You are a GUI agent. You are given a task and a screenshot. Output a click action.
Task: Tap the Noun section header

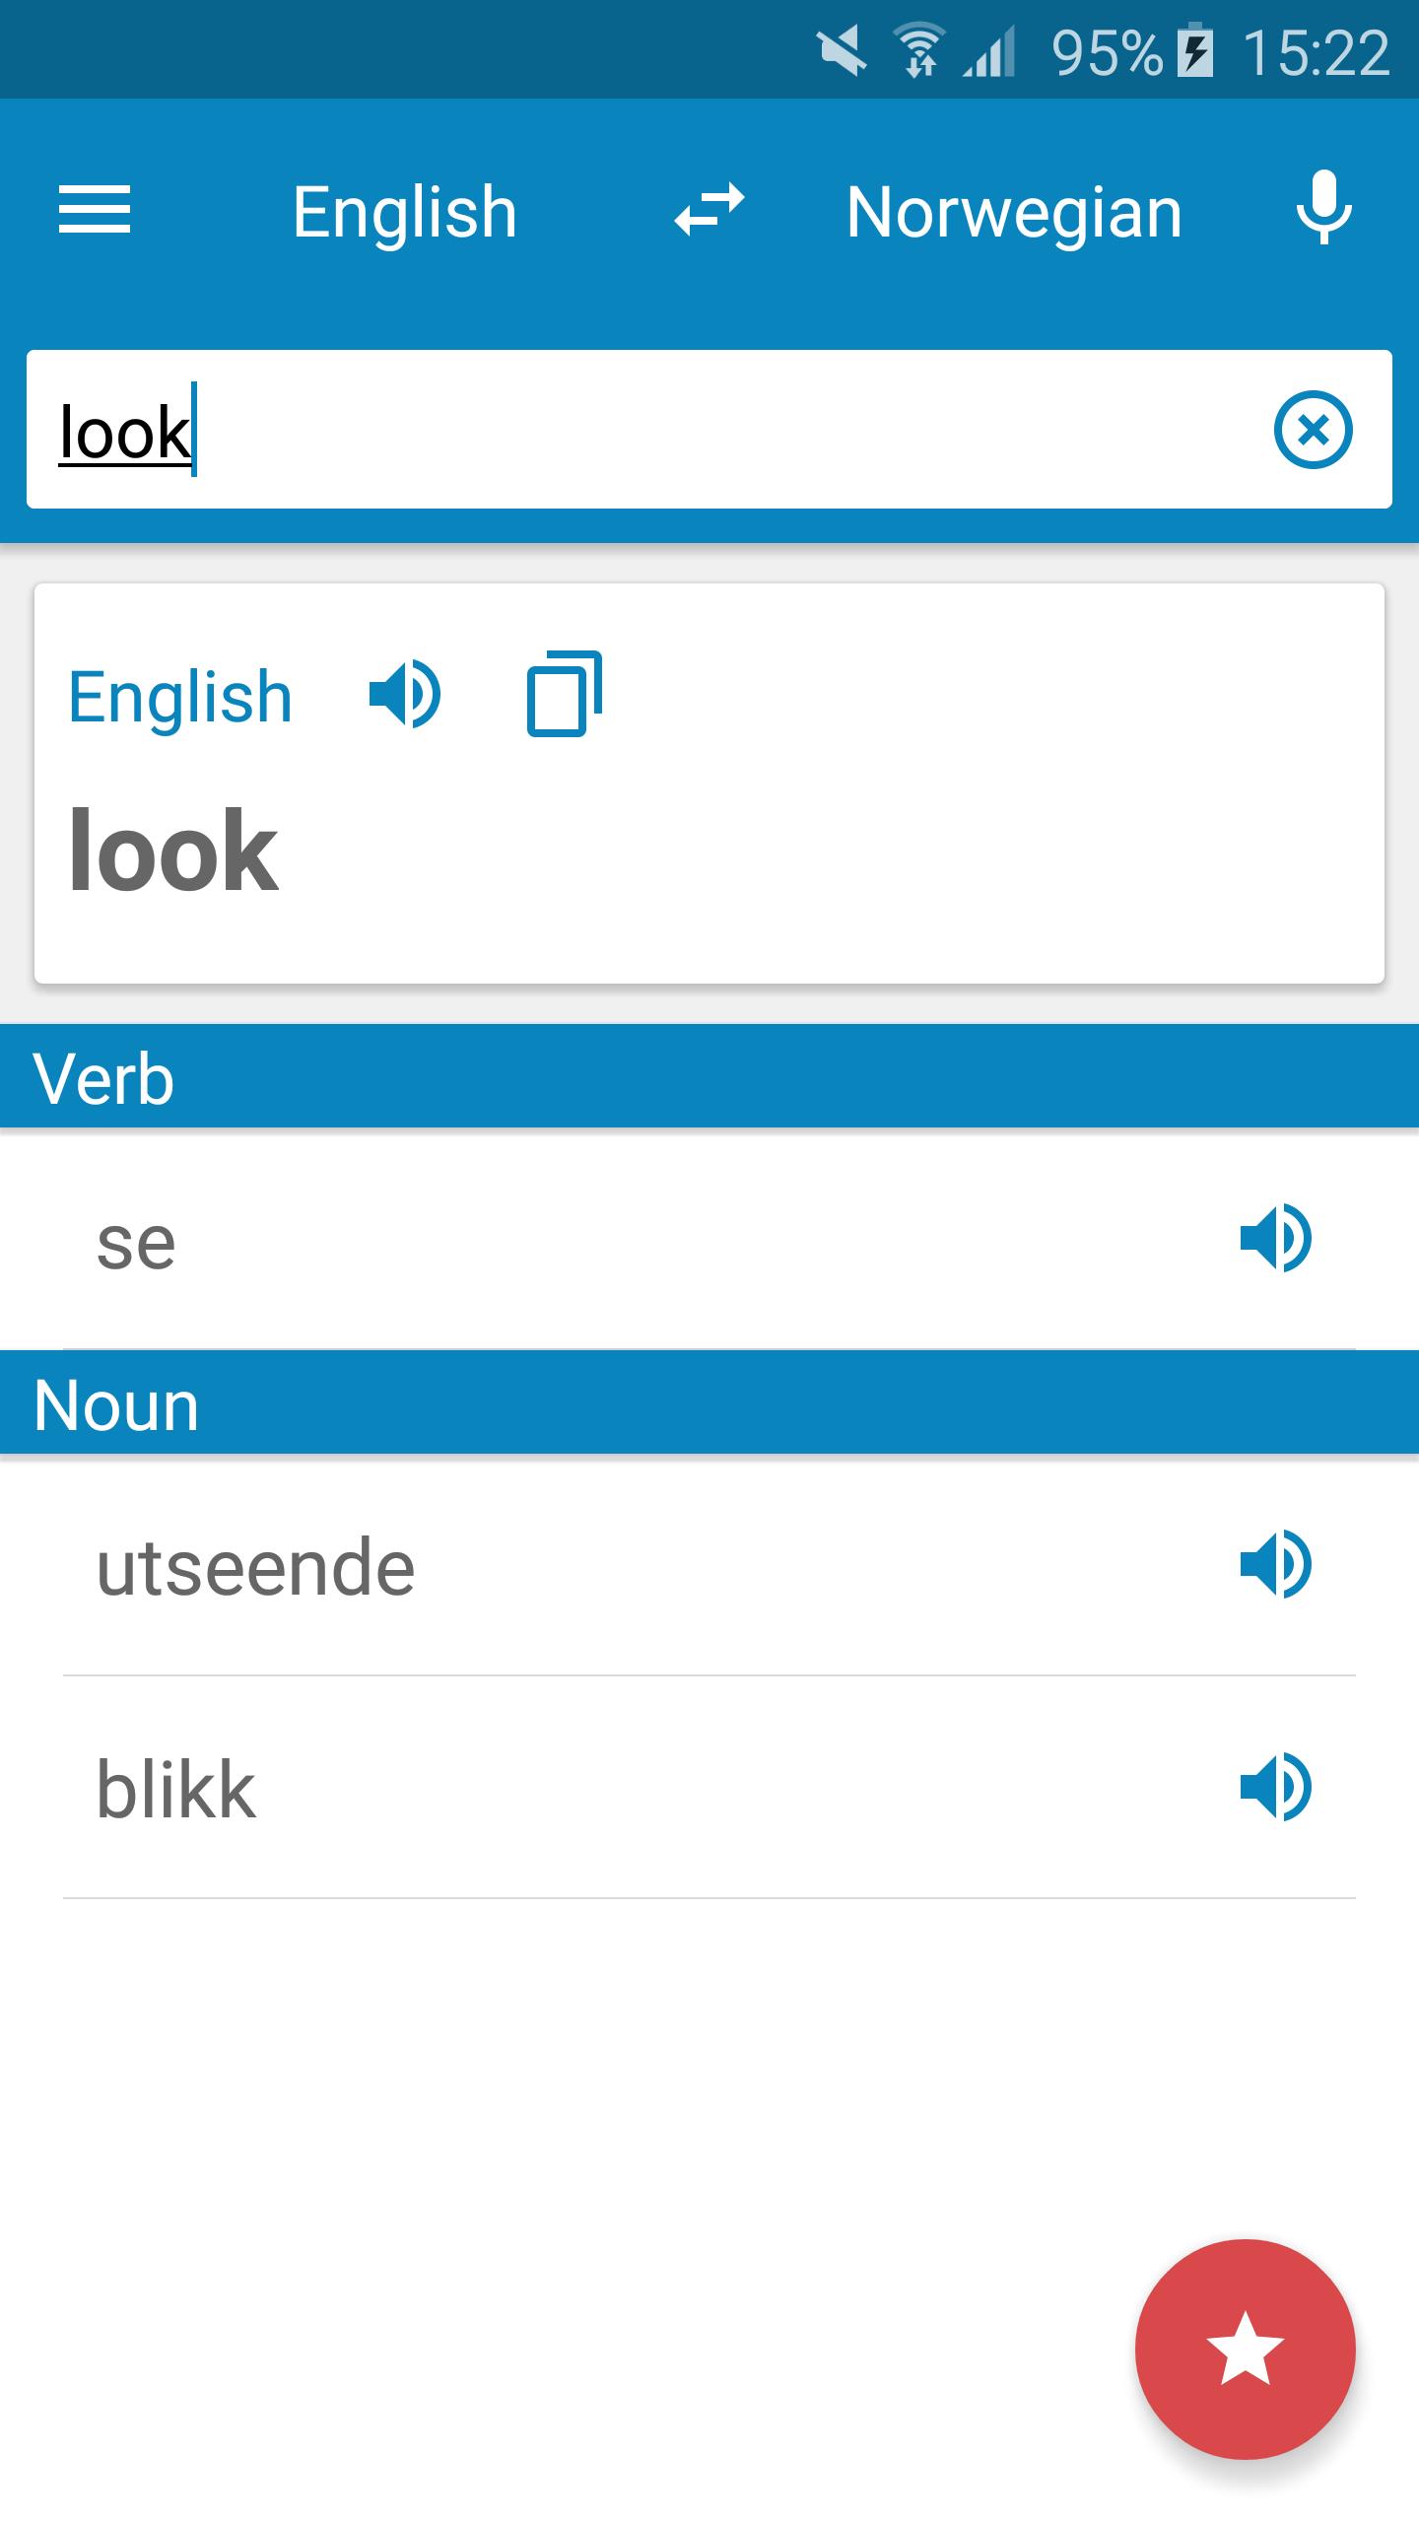[x=709, y=1404]
